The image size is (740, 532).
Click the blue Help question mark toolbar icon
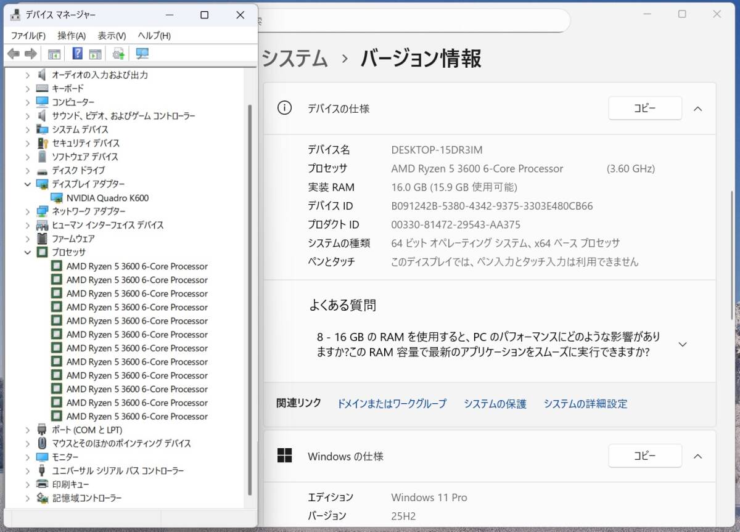pyautogui.click(x=78, y=54)
